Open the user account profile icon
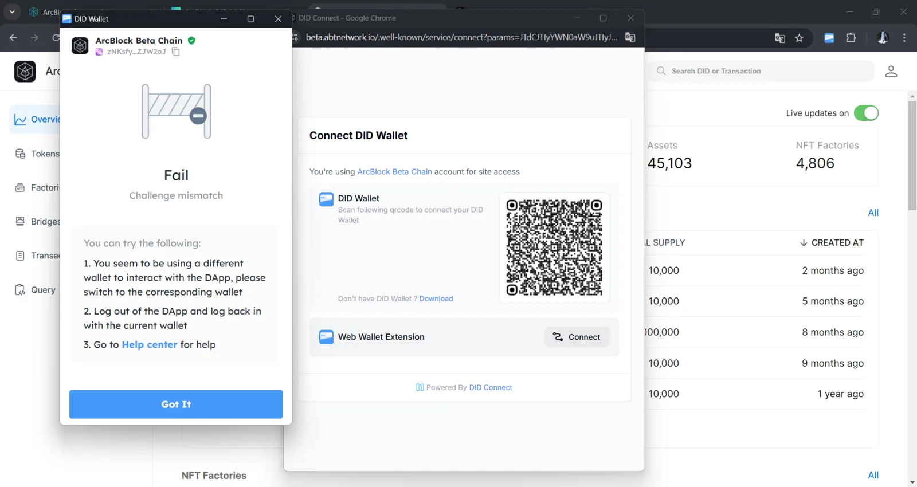 pyautogui.click(x=891, y=71)
